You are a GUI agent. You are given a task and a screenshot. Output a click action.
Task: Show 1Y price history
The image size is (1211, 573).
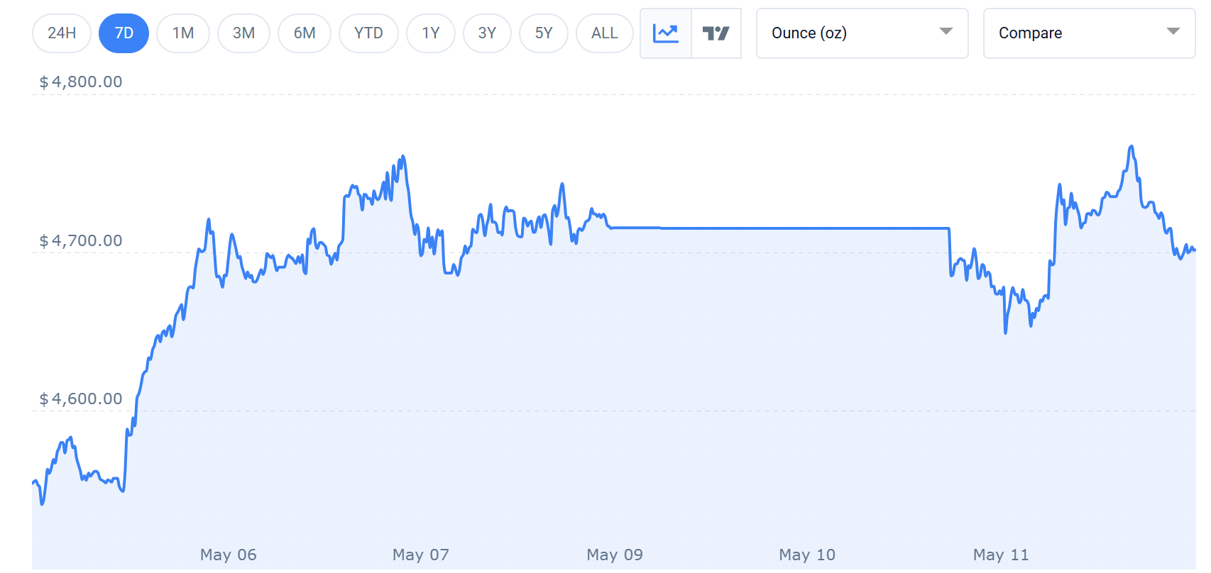click(x=431, y=33)
